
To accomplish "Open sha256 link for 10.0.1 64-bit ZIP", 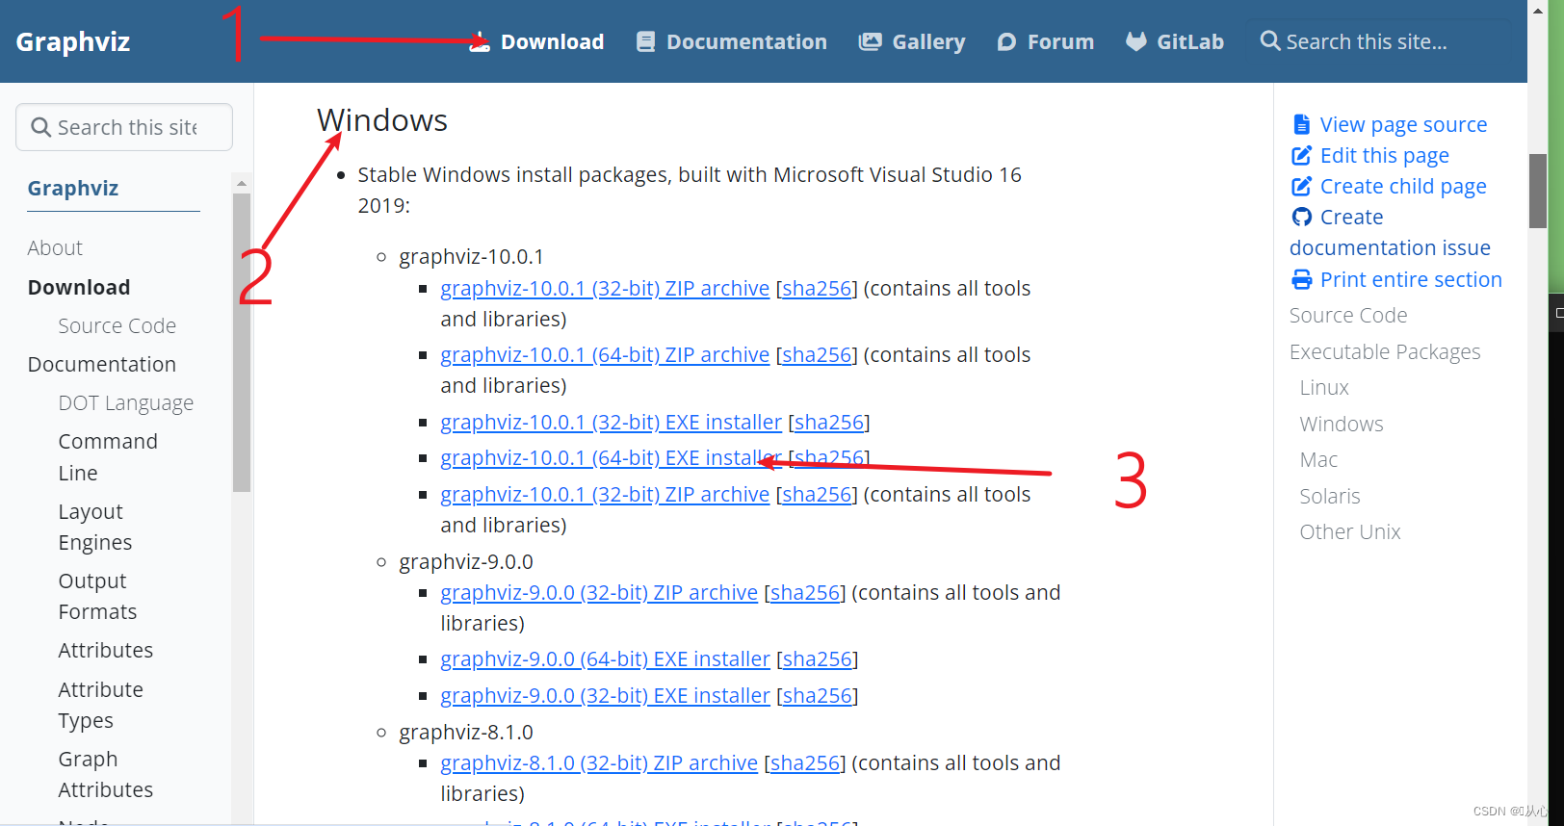I will [817, 355].
